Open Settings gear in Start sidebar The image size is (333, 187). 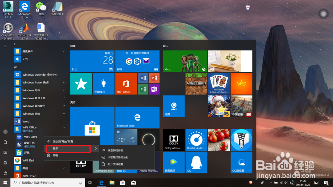tap(5, 163)
